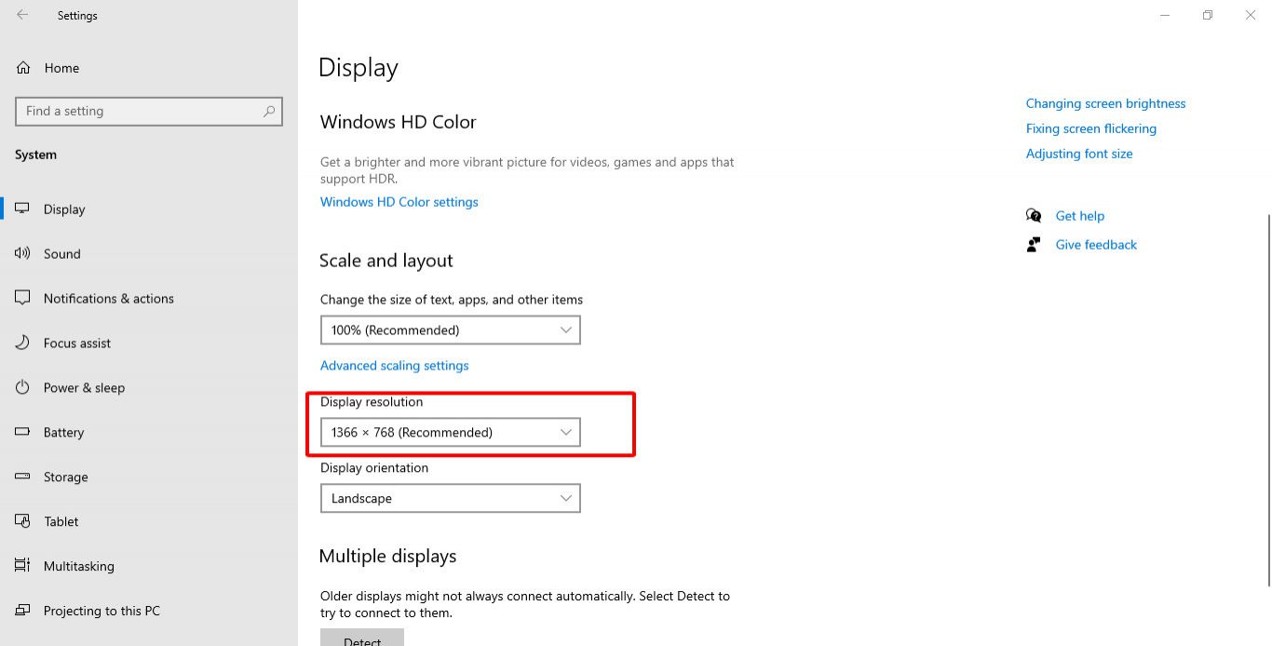
Task: Click the Power & sleep icon
Action: [23, 387]
